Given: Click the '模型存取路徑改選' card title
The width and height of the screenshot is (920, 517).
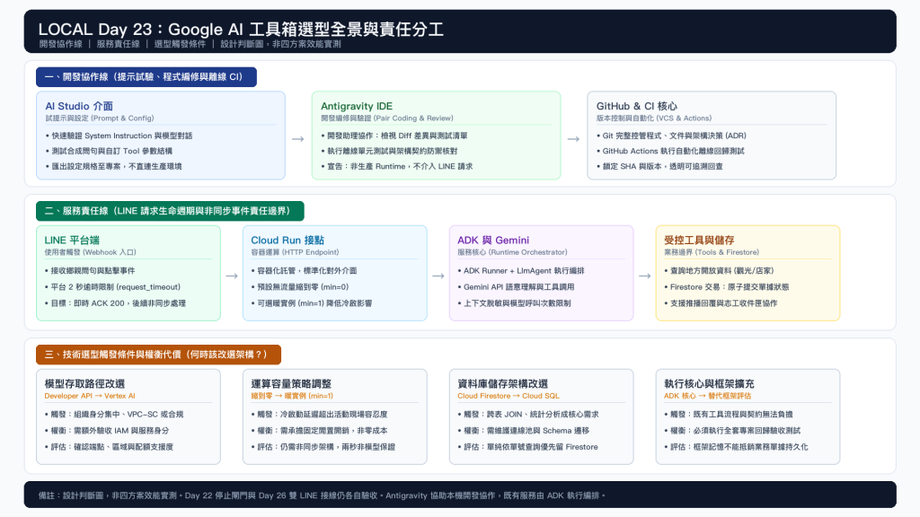Looking at the screenshot, I should 85,384.
